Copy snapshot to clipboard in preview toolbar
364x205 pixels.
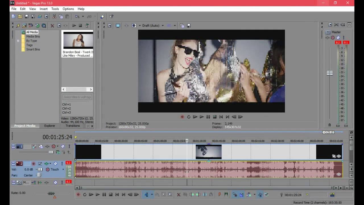(182, 26)
